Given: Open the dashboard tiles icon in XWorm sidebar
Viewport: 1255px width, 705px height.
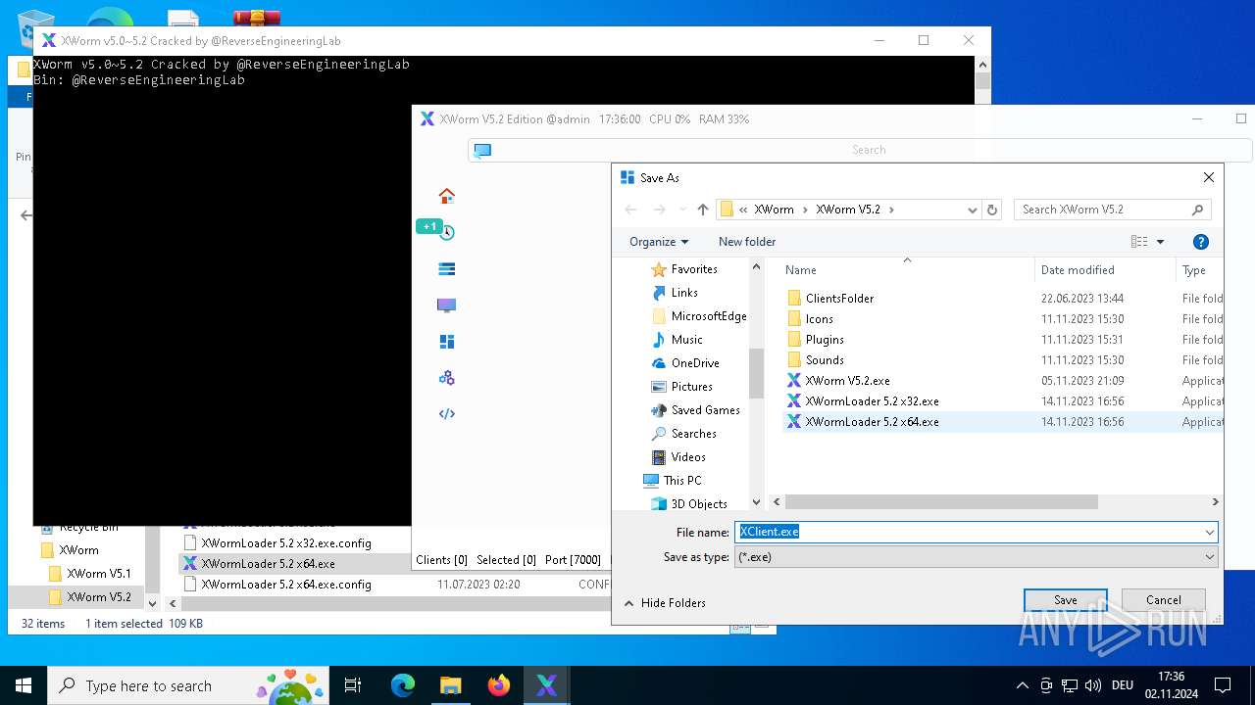Looking at the screenshot, I should click(x=447, y=342).
